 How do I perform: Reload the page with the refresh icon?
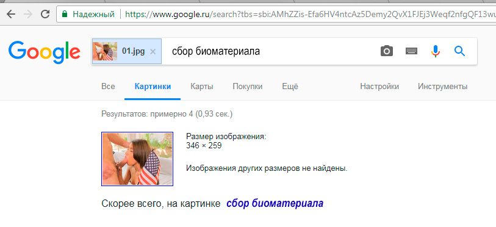pos(45,14)
